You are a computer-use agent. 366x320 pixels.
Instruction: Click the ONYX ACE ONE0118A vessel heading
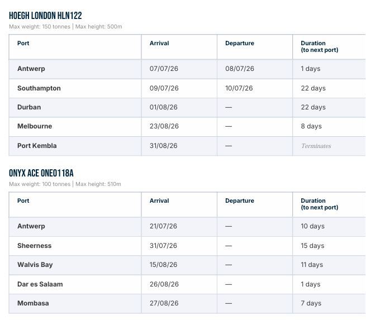(41, 173)
